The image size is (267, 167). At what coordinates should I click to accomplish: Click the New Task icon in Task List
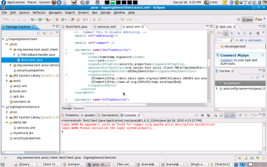(218, 33)
